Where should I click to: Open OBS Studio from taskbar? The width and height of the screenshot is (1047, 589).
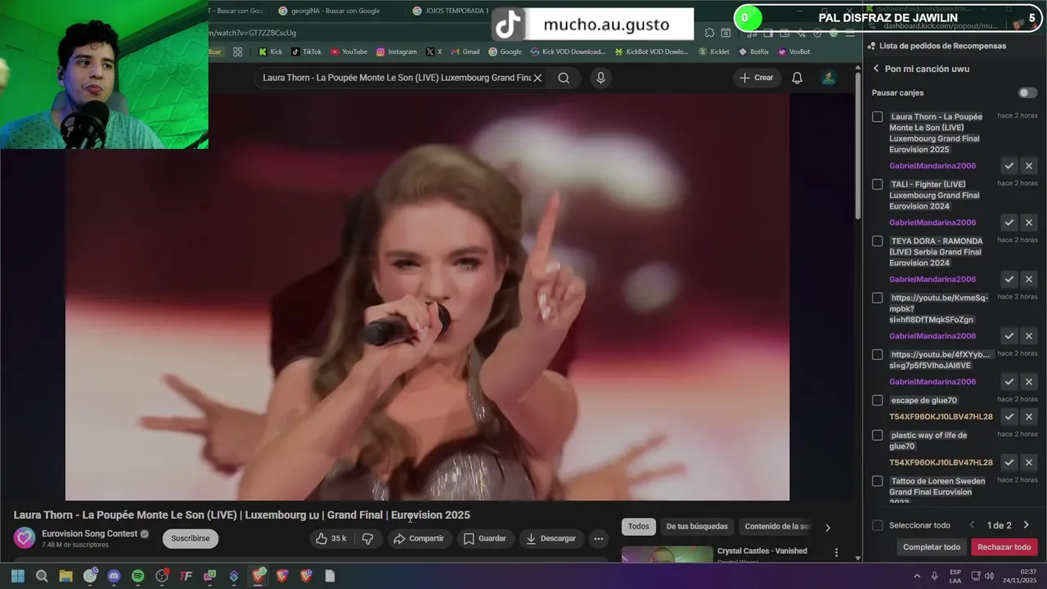[x=162, y=576]
